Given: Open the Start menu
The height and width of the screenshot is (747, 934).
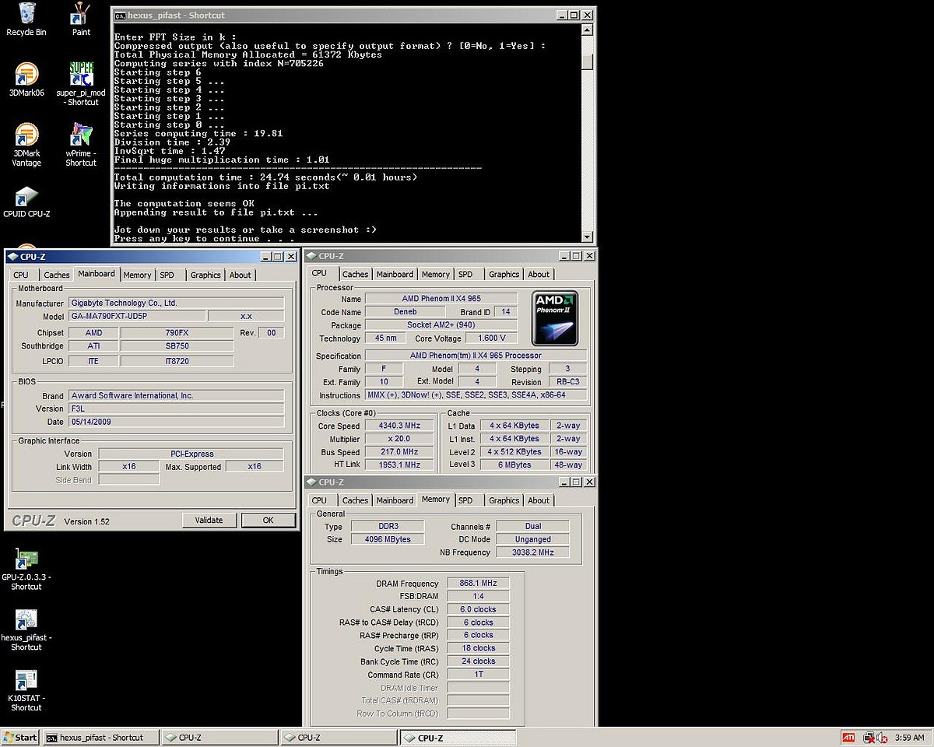Looking at the screenshot, I should coord(20,738).
